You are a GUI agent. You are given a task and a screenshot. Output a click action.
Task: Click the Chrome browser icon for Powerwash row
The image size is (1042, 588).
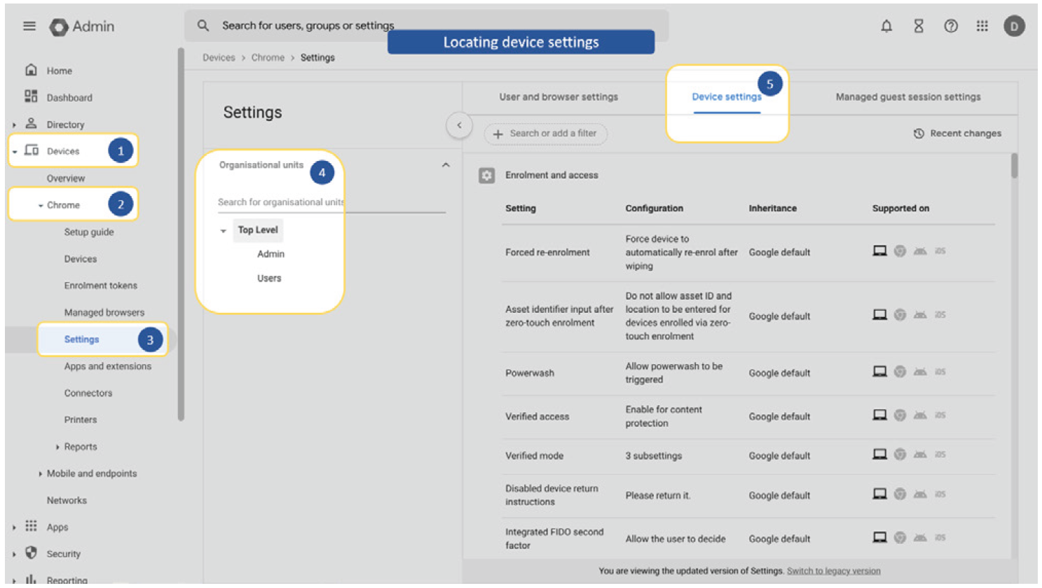pyautogui.click(x=900, y=372)
